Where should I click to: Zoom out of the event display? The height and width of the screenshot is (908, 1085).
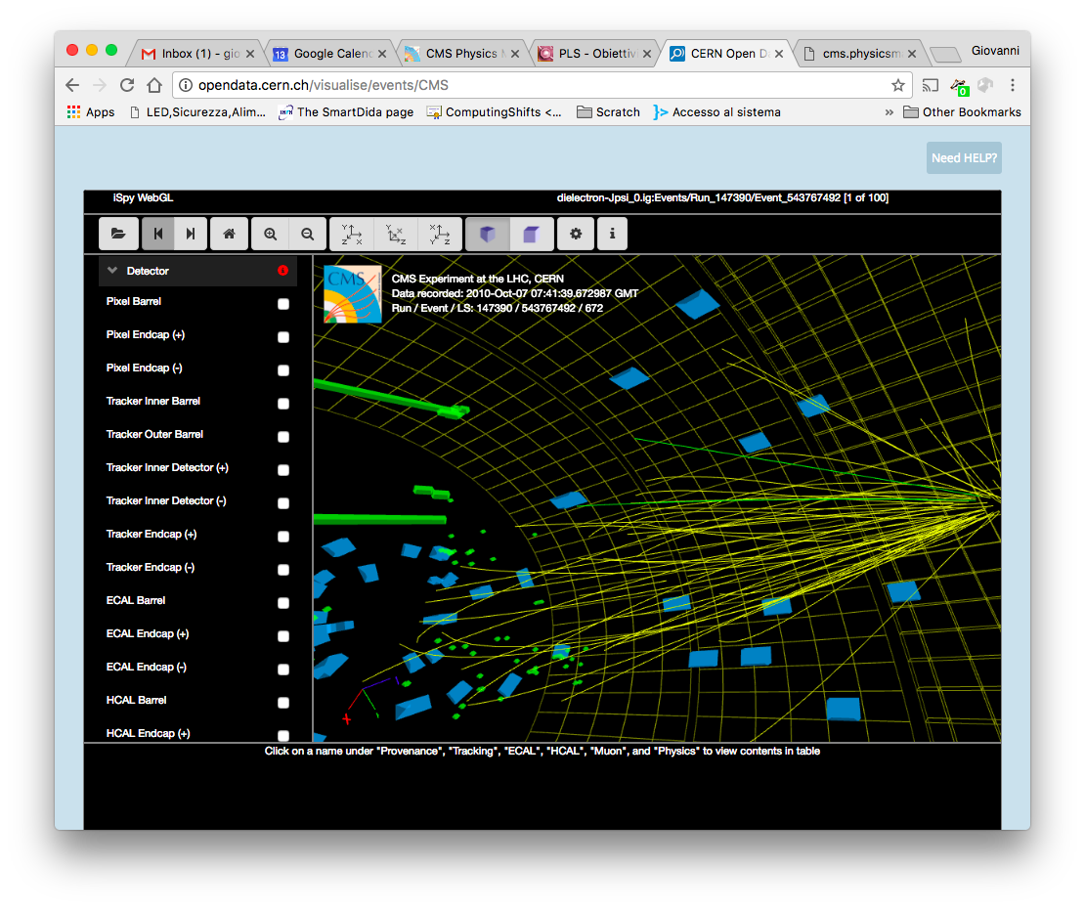click(307, 235)
